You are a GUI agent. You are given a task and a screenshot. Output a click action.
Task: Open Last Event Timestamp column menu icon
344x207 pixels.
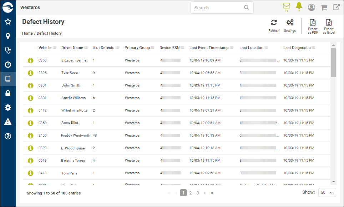(232, 48)
